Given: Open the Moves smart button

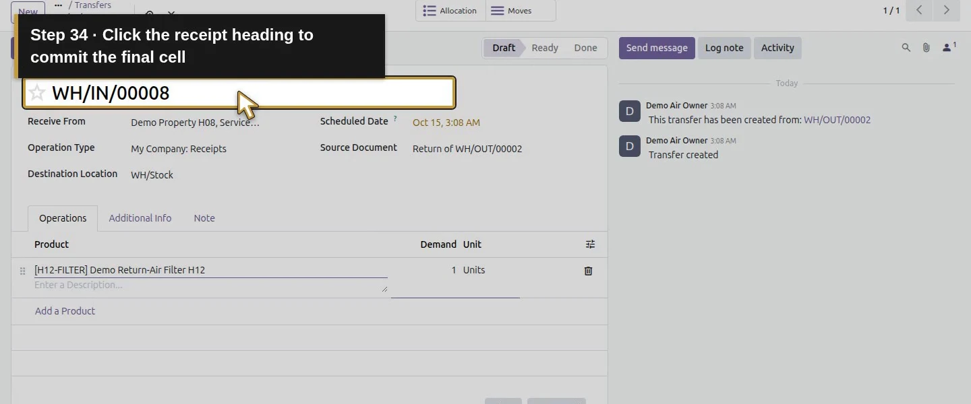Looking at the screenshot, I should (x=521, y=11).
